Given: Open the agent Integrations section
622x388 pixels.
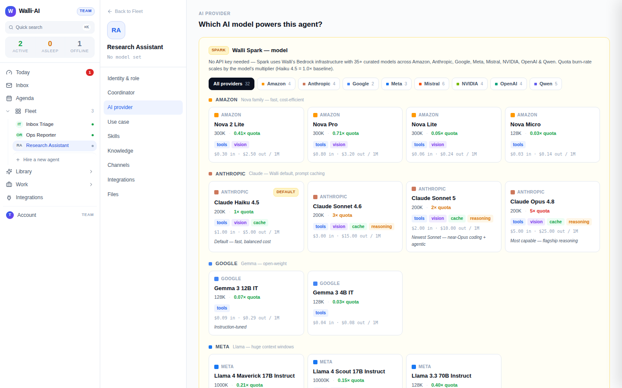Looking at the screenshot, I should coord(143,180).
